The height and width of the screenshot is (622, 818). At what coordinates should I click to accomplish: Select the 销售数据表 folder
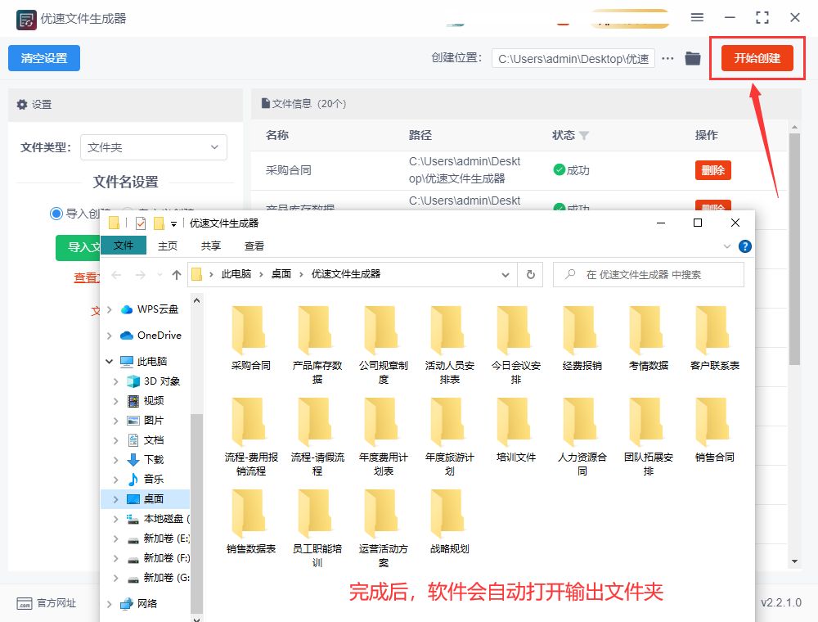251,521
